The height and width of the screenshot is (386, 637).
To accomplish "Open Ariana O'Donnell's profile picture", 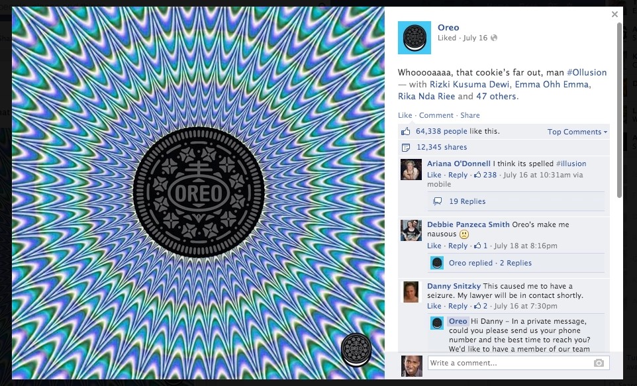I will tap(411, 169).
